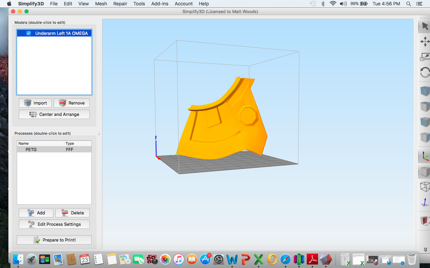Image resolution: width=430 pixels, height=268 pixels.
Task: Open Photos from the Dock
Action: click(x=165, y=259)
